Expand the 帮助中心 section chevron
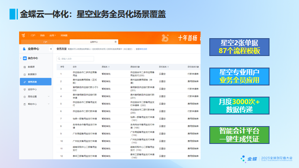This screenshot has width=299, height=168. click(49, 104)
